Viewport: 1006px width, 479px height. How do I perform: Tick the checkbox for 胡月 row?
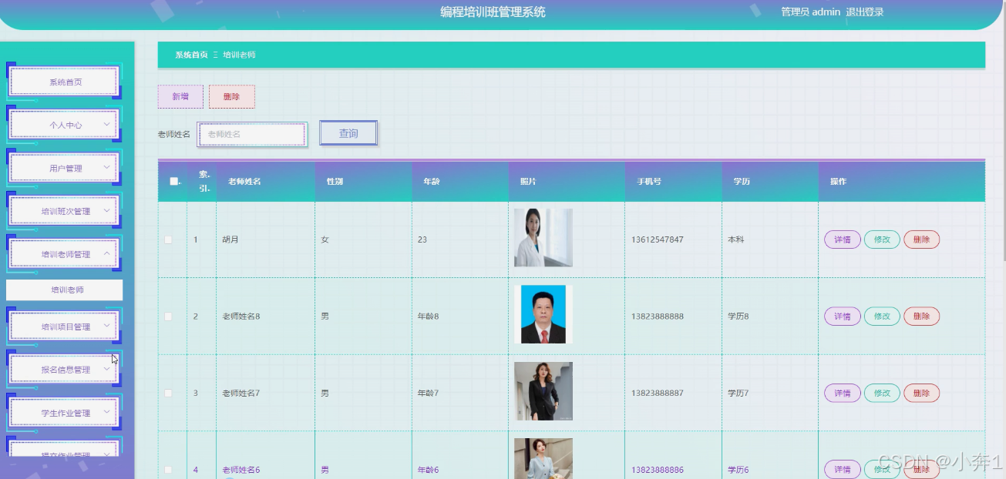point(168,239)
